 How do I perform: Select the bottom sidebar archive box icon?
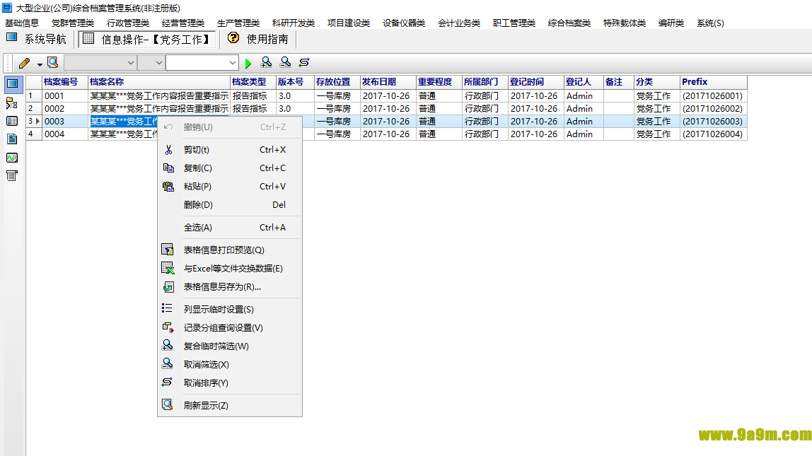click(x=12, y=175)
